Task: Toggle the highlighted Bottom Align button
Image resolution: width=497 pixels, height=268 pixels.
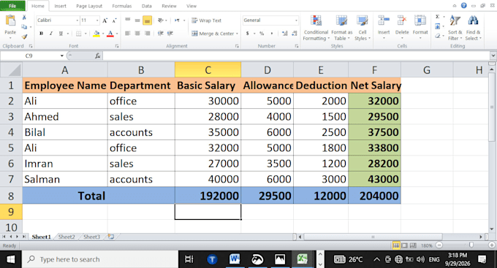Action: [147, 20]
